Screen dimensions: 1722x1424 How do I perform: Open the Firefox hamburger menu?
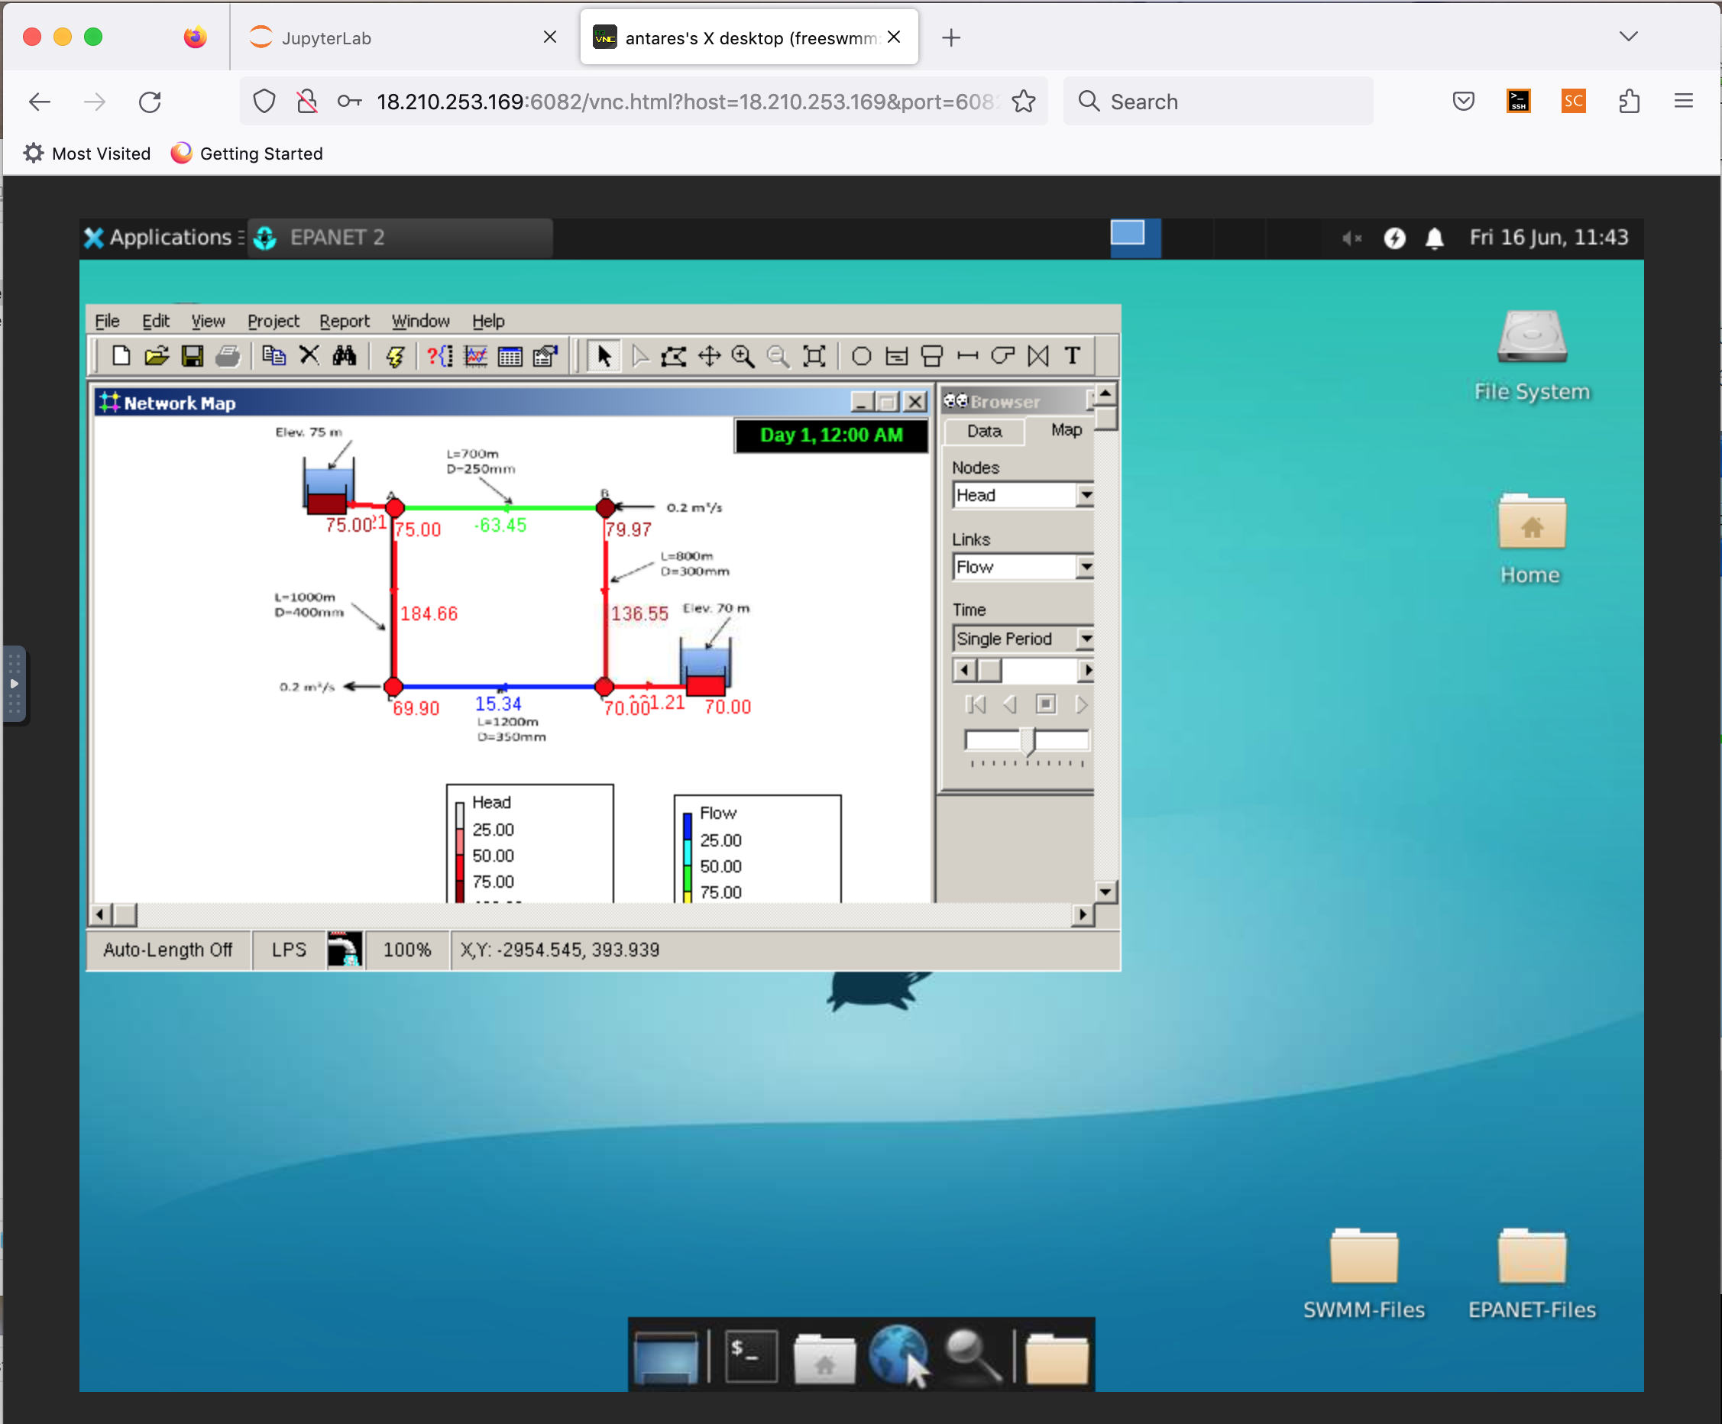click(1684, 101)
